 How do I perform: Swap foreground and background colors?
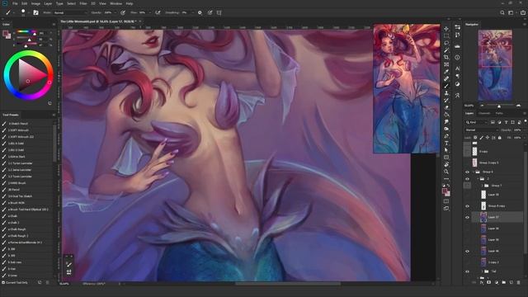[449, 186]
